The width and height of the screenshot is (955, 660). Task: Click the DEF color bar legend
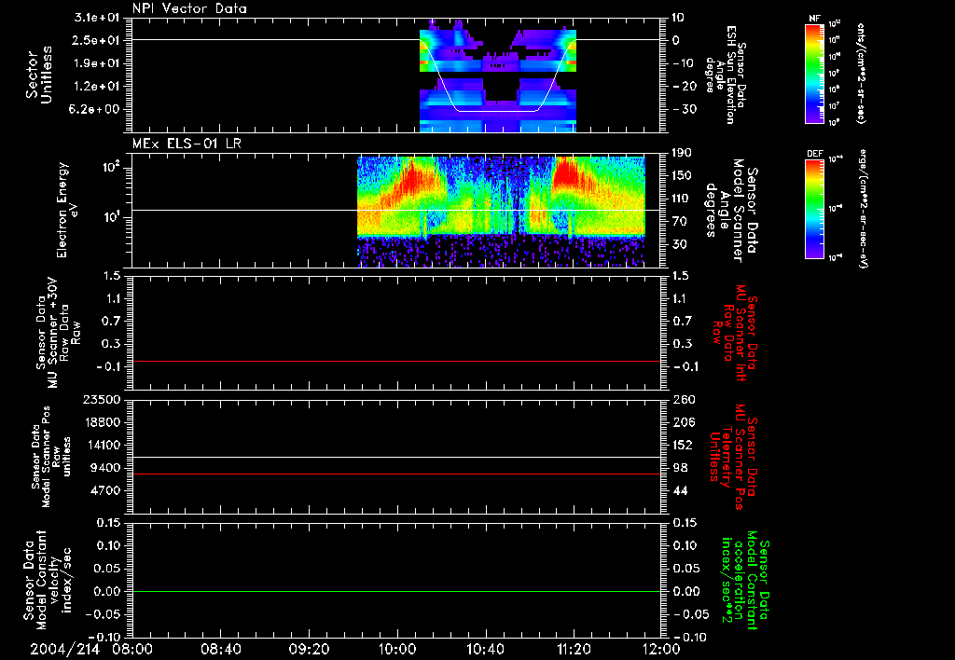tap(814, 209)
